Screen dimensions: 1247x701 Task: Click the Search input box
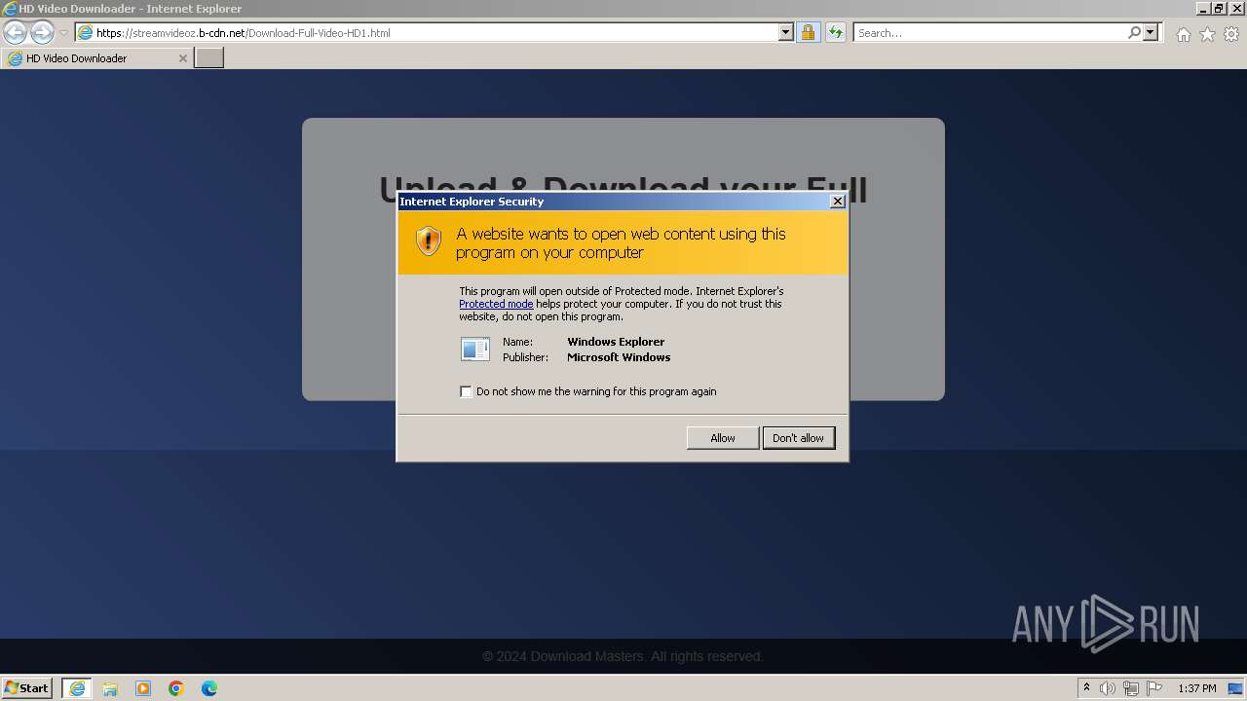[x=989, y=33]
